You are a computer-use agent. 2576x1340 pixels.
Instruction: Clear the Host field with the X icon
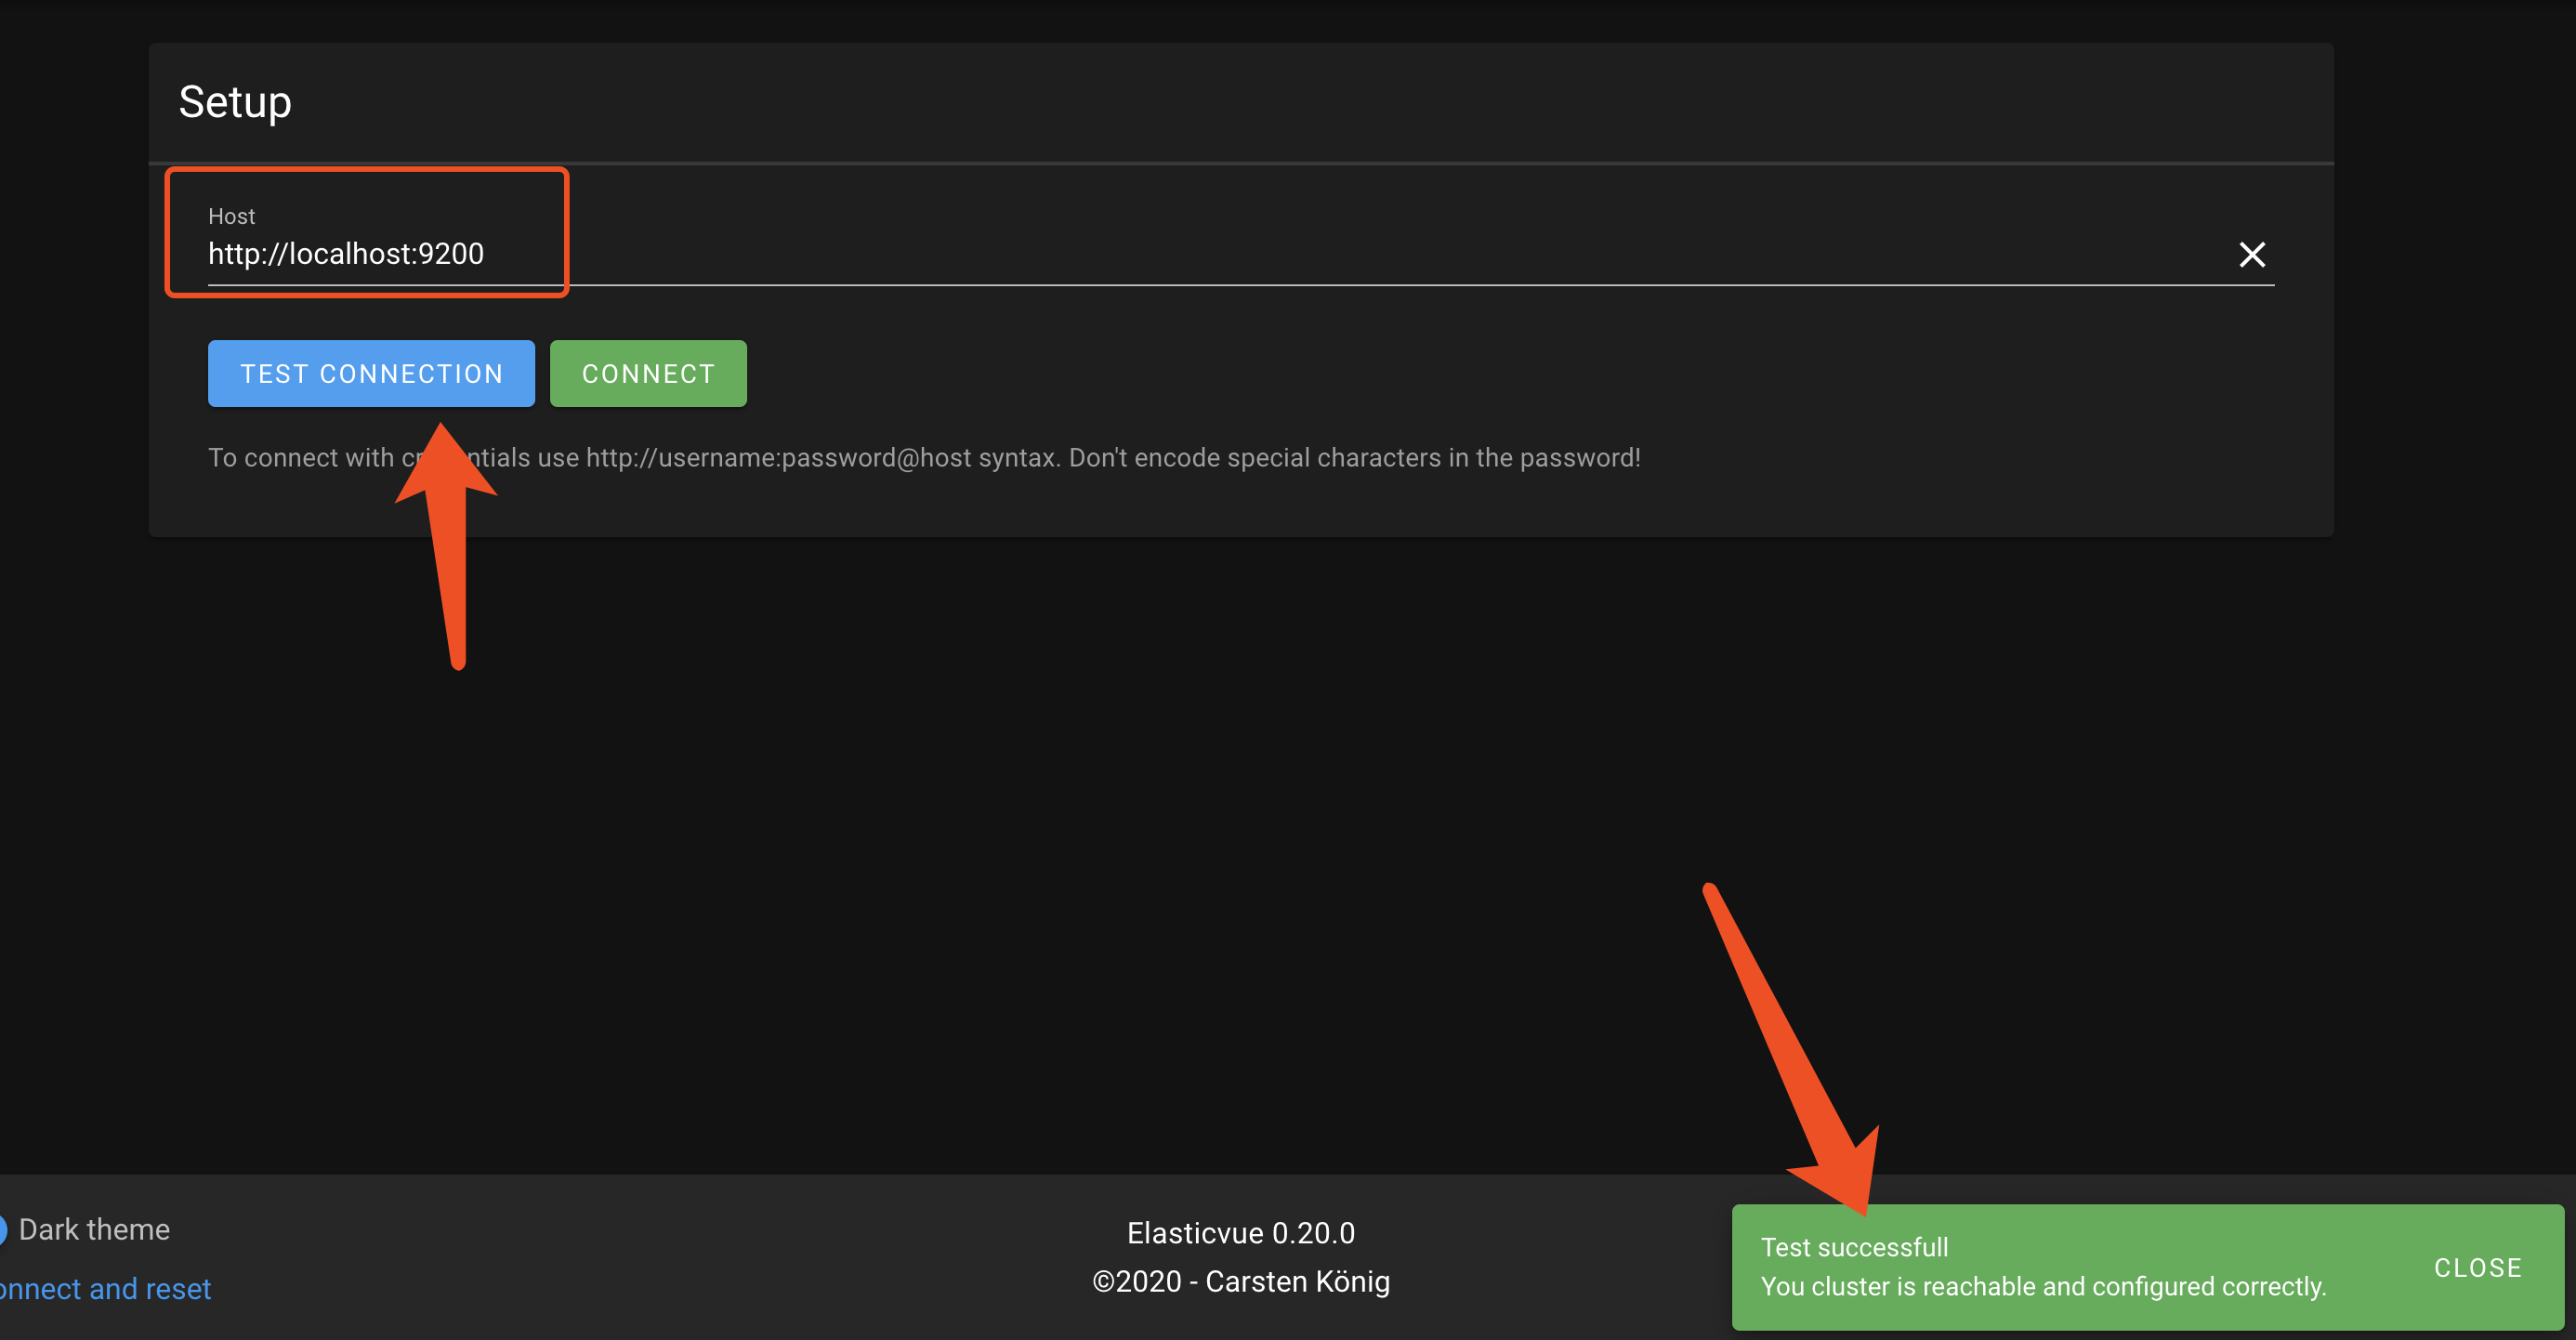pyautogui.click(x=2251, y=255)
